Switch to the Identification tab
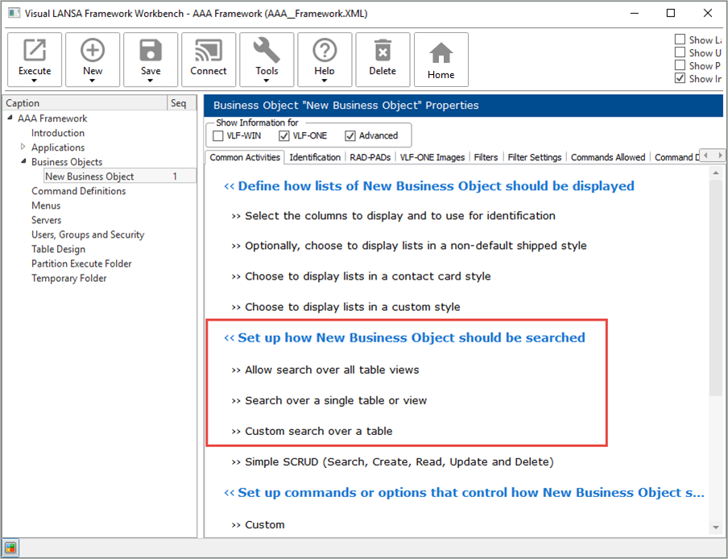728x559 pixels. (315, 157)
